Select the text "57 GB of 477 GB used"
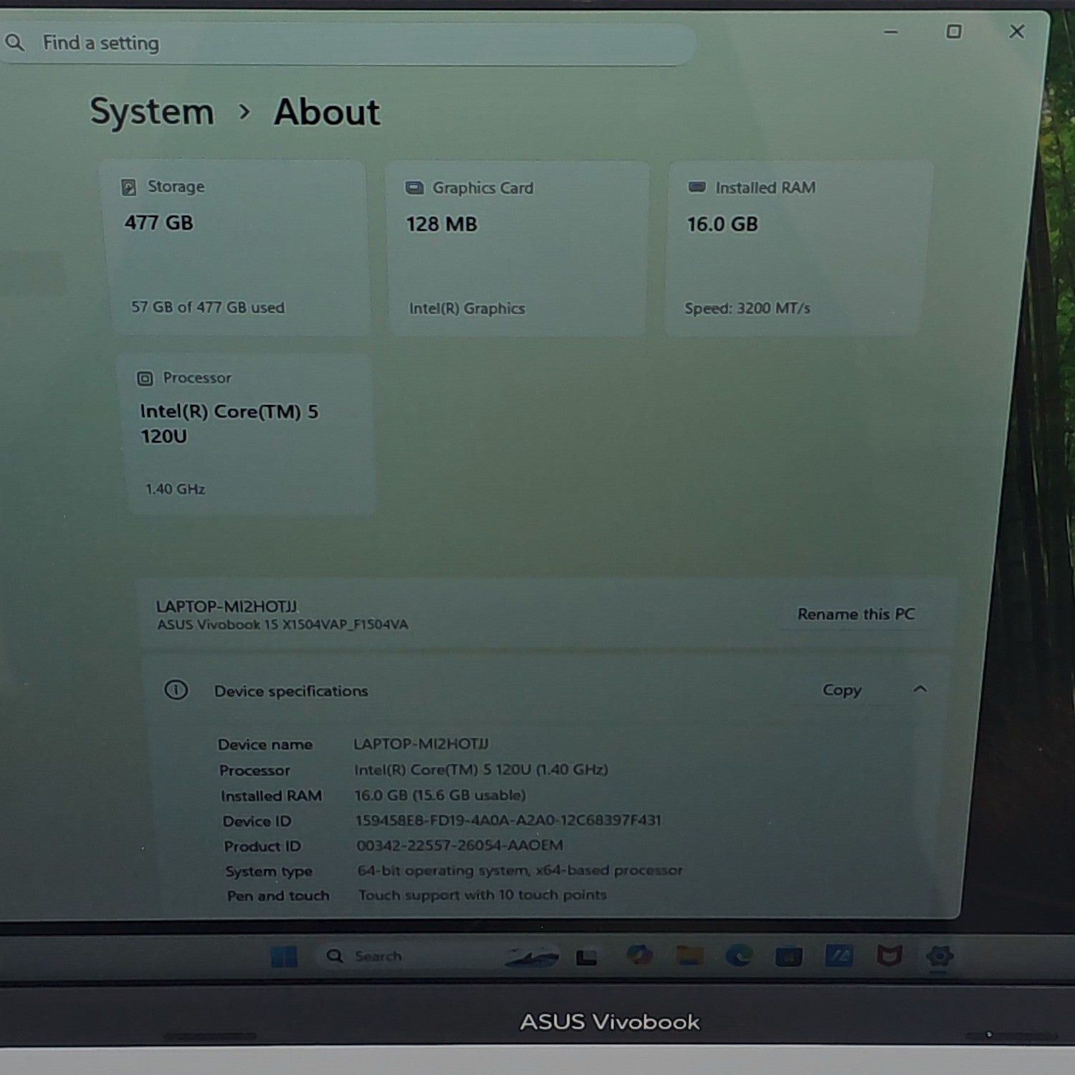Viewport: 1075px width, 1075px height. [x=208, y=307]
